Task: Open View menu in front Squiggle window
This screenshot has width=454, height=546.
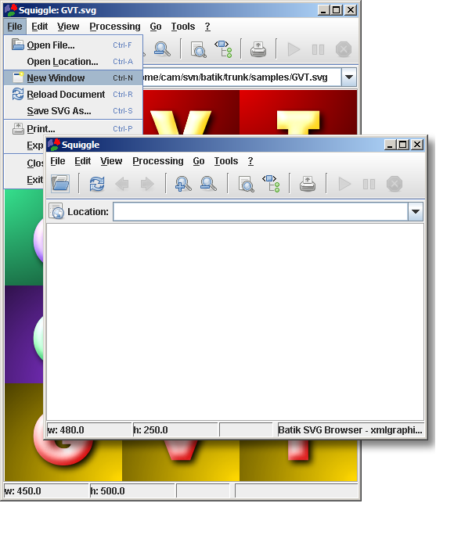Action: point(111,161)
